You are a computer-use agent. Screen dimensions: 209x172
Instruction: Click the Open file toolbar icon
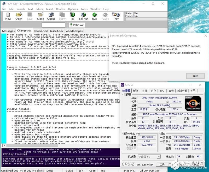pos(19,16)
